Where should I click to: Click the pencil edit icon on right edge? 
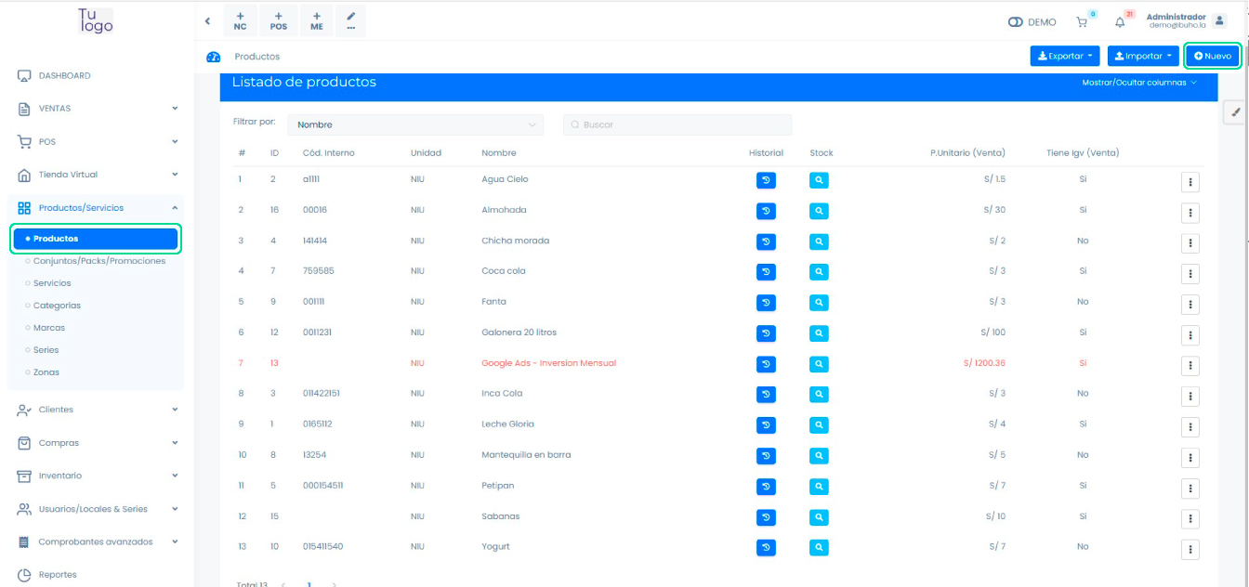(1236, 112)
